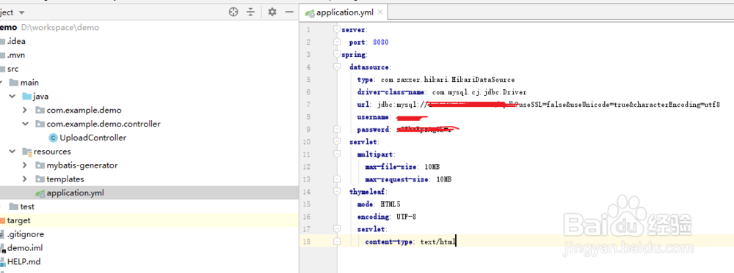Fold the datasource block in gutter

tap(337, 67)
